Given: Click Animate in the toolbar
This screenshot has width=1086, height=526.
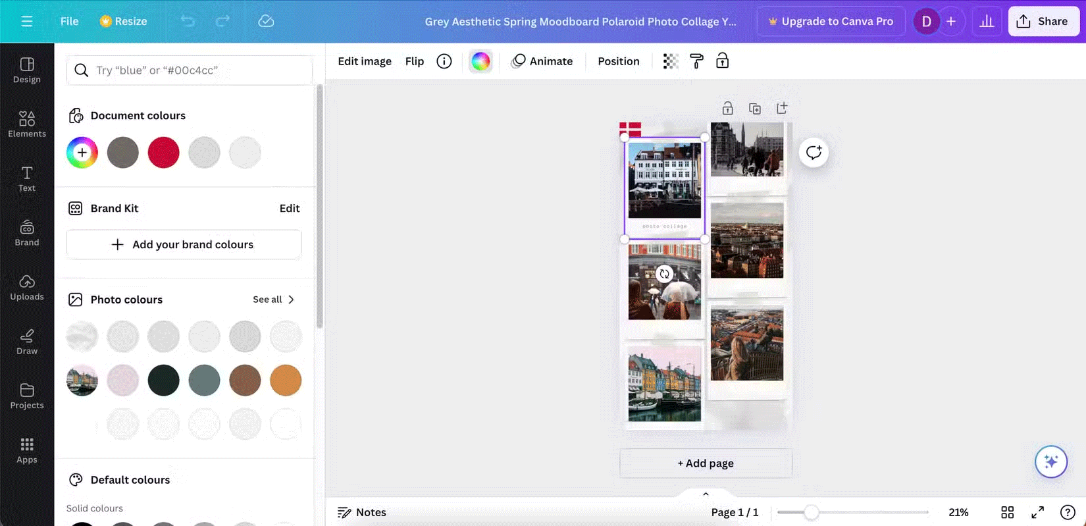Looking at the screenshot, I should [542, 61].
